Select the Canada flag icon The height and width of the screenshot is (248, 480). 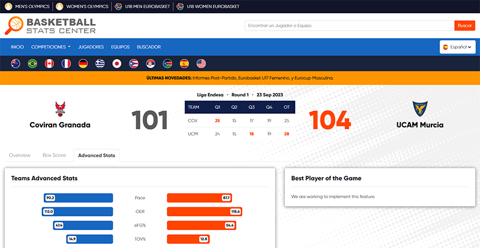(x=49, y=63)
